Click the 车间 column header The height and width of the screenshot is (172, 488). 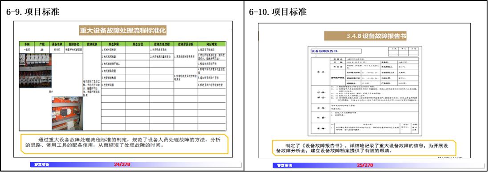[x=26, y=44]
